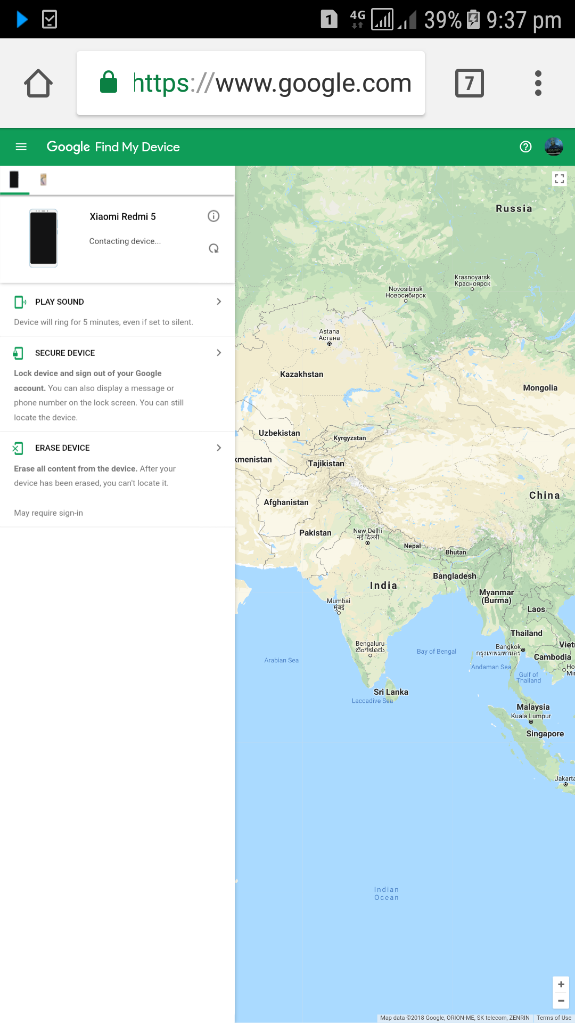Open the Google account profile avatar
575x1023 pixels.
pos(554,147)
